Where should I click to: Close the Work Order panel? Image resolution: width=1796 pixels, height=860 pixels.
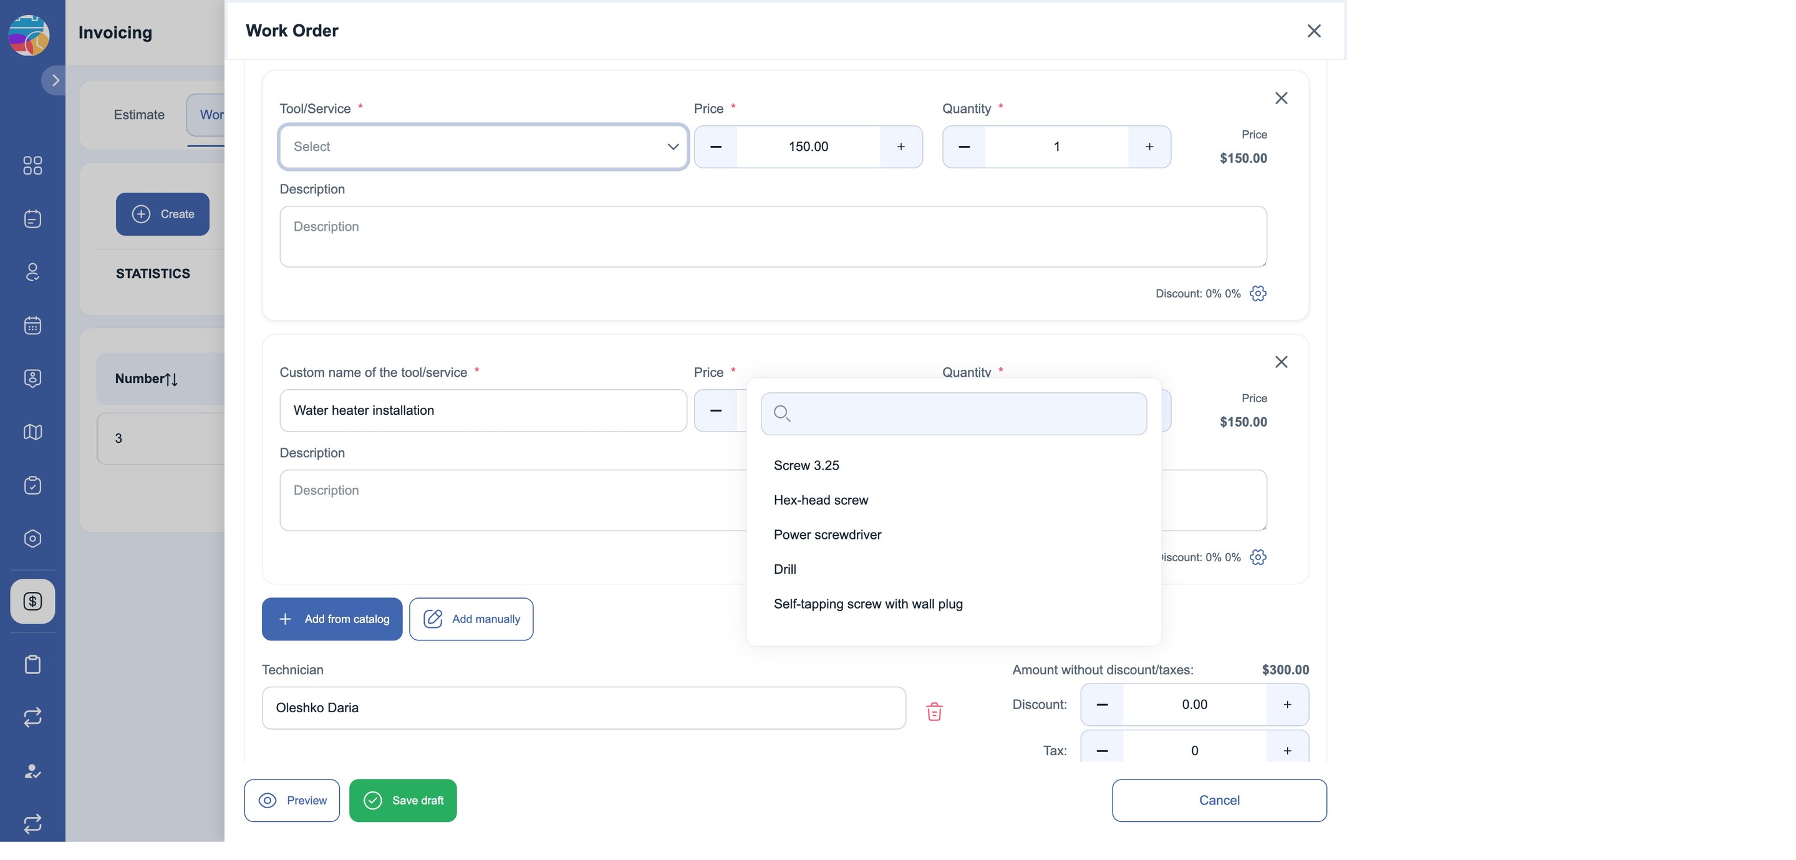(x=1313, y=31)
